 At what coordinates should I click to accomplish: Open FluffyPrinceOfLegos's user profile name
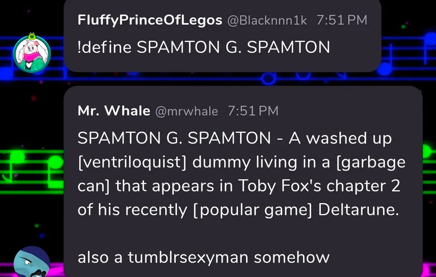150,20
